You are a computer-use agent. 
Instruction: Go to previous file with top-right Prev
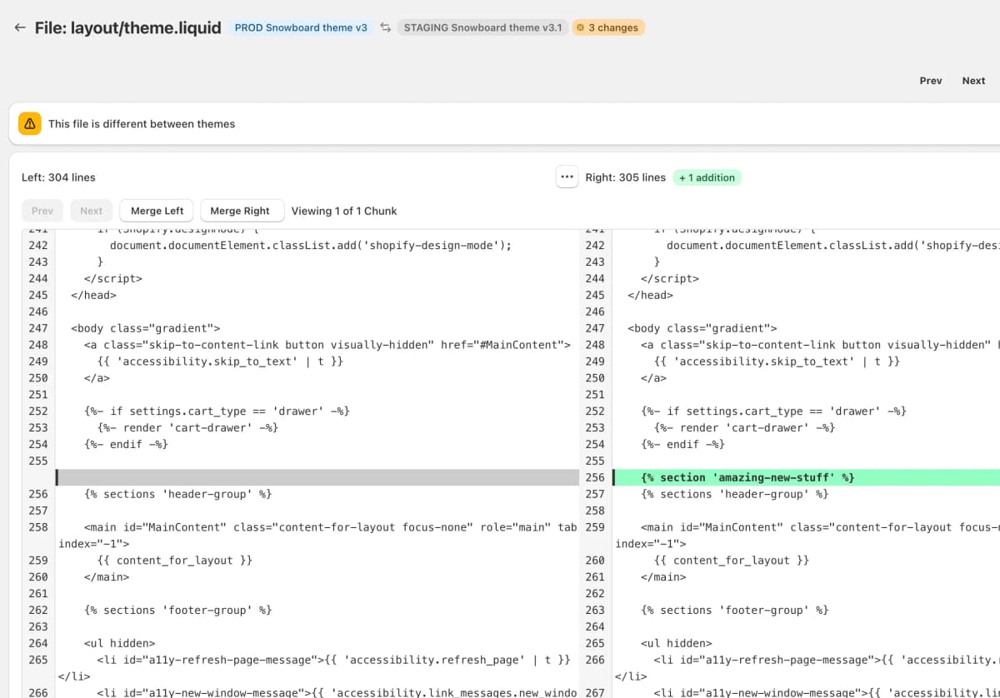pos(931,80)
